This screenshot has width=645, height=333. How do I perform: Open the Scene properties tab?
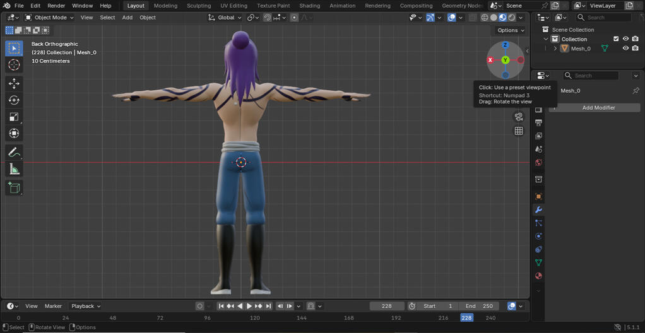(538, 149)
